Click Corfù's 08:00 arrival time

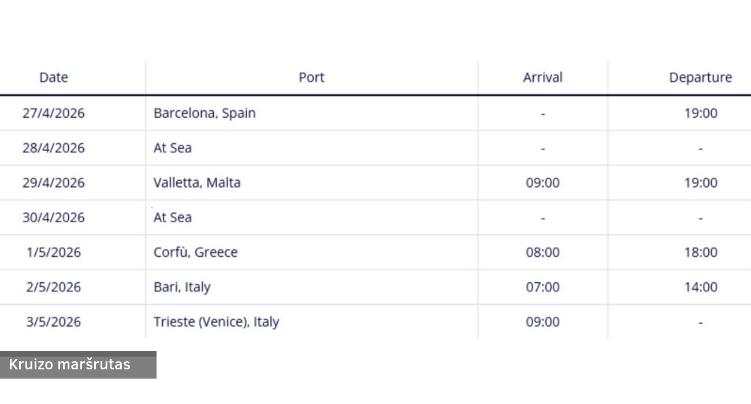542,252
